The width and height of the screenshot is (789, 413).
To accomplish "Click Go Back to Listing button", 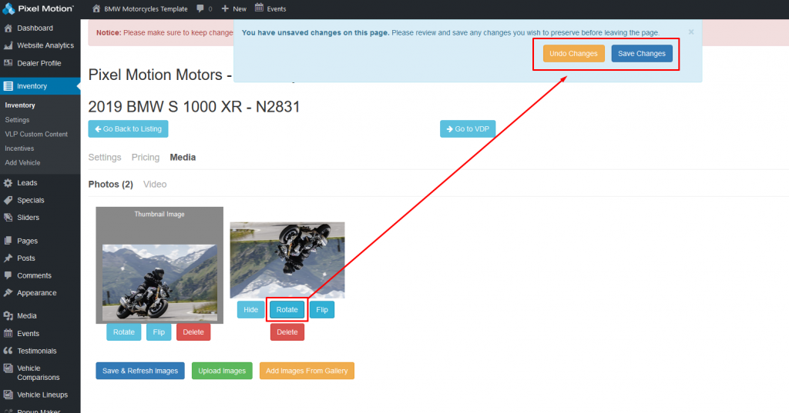I will coord(129,128).
